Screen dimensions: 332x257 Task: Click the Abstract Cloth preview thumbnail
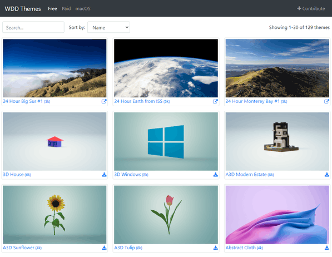pyautogui.click(x=278, y=215)
